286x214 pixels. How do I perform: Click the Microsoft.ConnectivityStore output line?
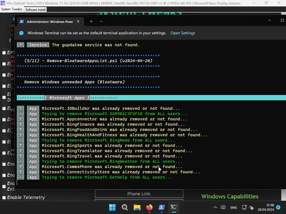point(108,172)
